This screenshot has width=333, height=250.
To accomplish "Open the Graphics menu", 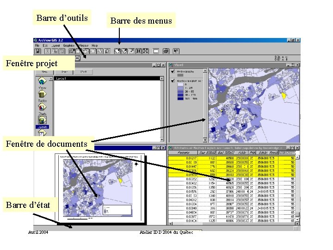I will [68, 45].
